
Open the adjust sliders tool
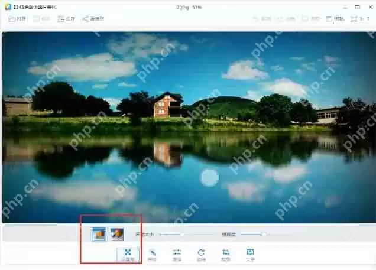click(x=177, y=255)
